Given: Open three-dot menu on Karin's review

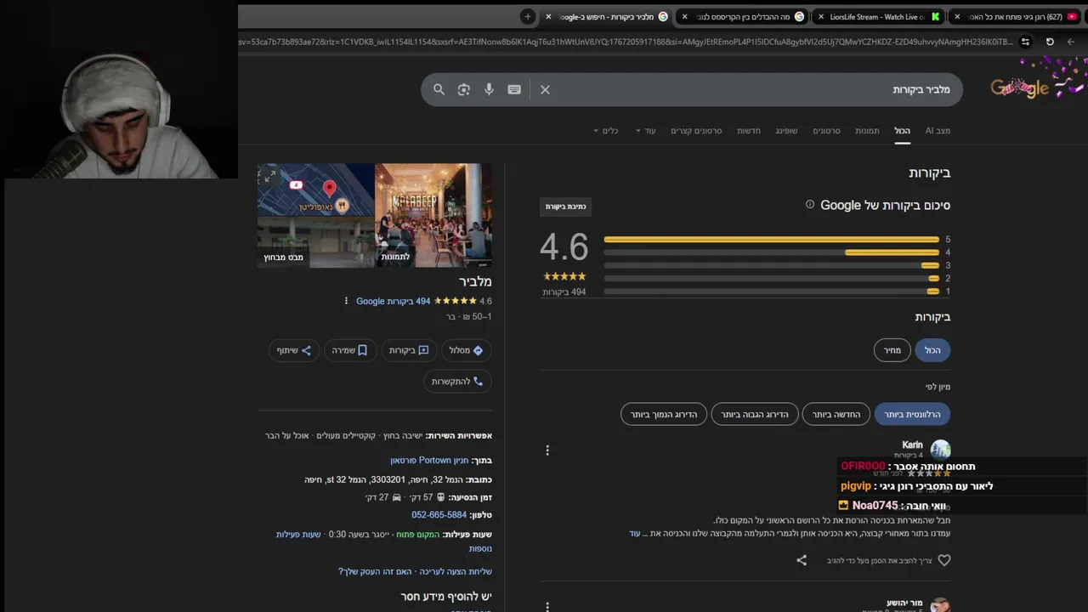Looking at the screenshot, I should click(547, 450).
